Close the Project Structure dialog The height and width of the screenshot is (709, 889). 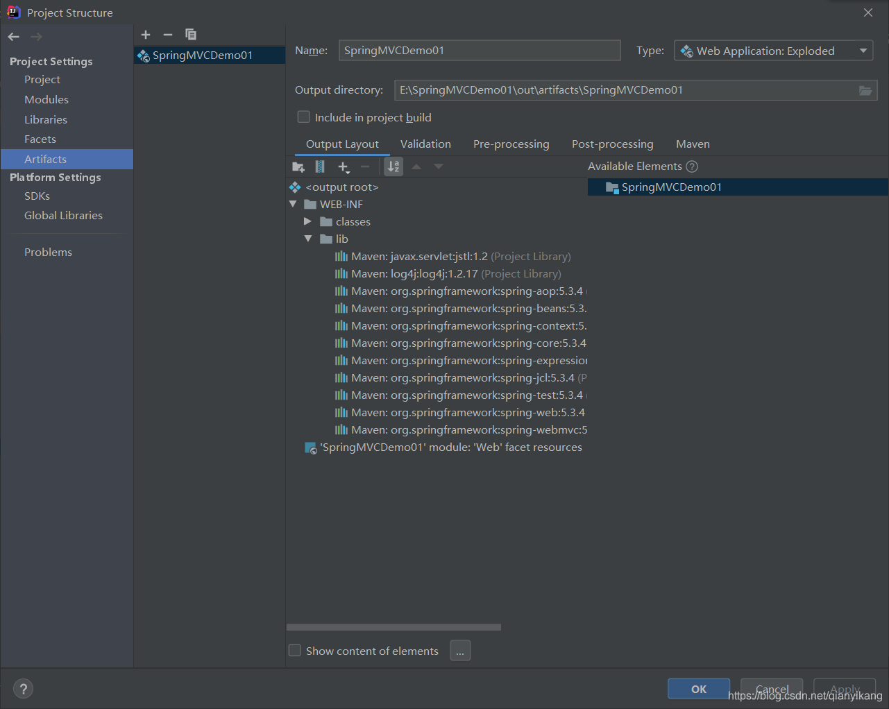coord(868,12)
